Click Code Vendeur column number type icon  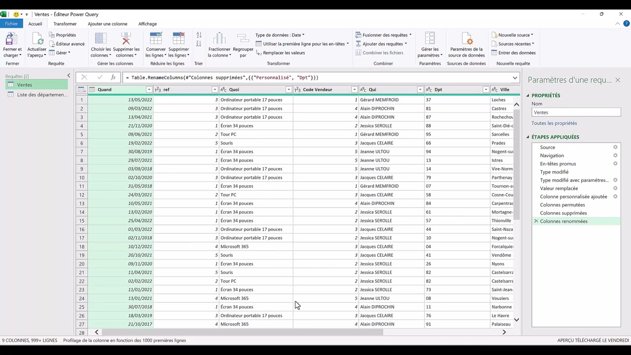[x=297, y=90]
